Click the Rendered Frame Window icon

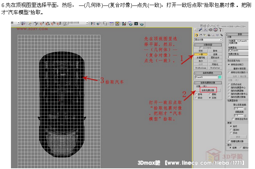coord(136,24)
